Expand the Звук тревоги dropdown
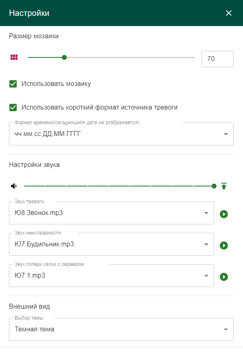The width and height of the screenshot is (243, 353). (112, 213)
